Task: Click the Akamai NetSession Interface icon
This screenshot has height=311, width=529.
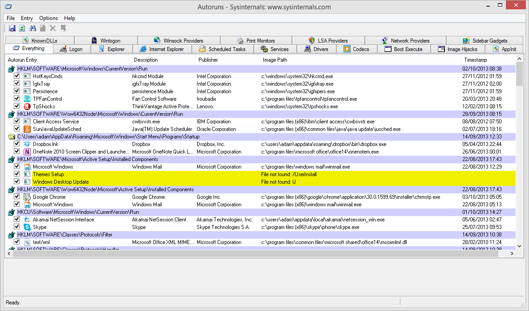Action: coord(27,220)
